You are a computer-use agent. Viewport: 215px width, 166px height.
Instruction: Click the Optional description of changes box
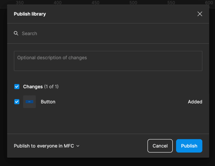pos(108,61)
